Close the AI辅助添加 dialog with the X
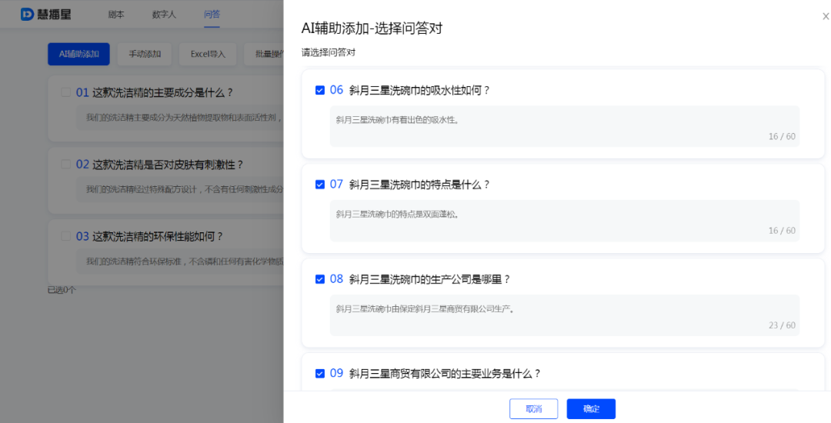The width and height of the screenshot is (831, 423). 826,16
